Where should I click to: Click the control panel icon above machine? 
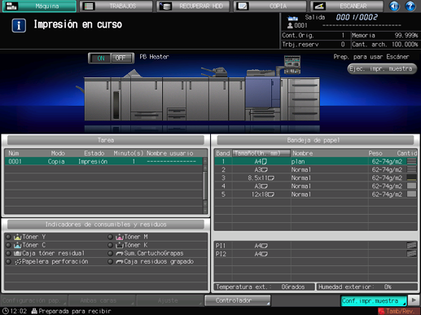pyautogui.click(x=292, y=64)
